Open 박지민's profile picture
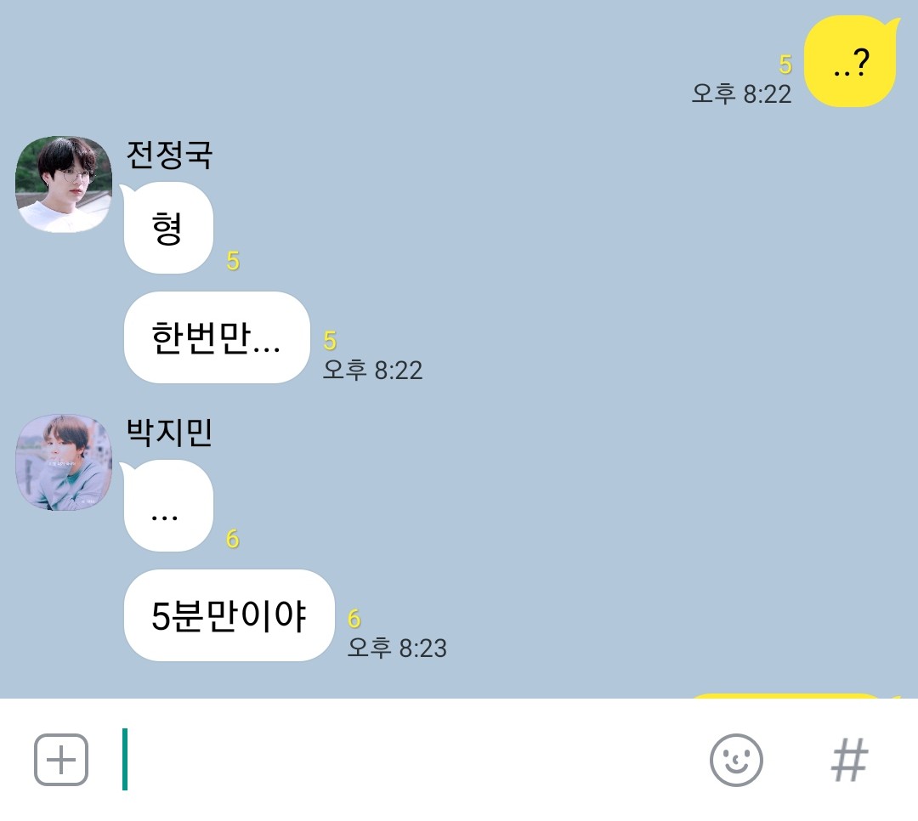The image size is (918, 821). tap(63, 462)
